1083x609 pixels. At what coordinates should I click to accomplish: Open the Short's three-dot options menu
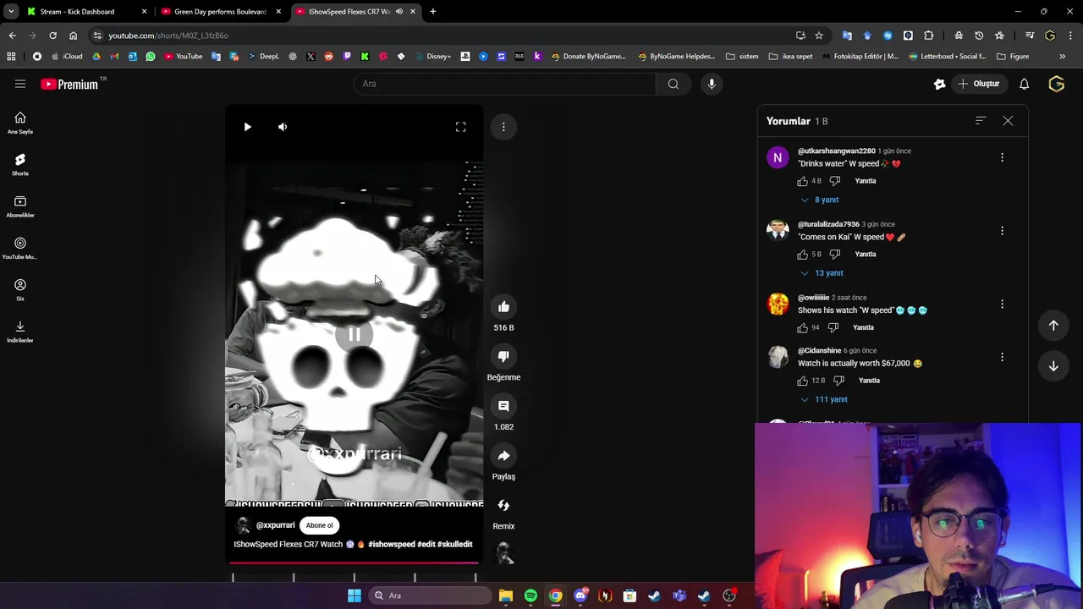503,127
